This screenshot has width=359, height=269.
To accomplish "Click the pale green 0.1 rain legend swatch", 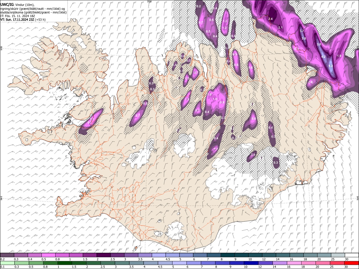I will click(x=7, y=263).
